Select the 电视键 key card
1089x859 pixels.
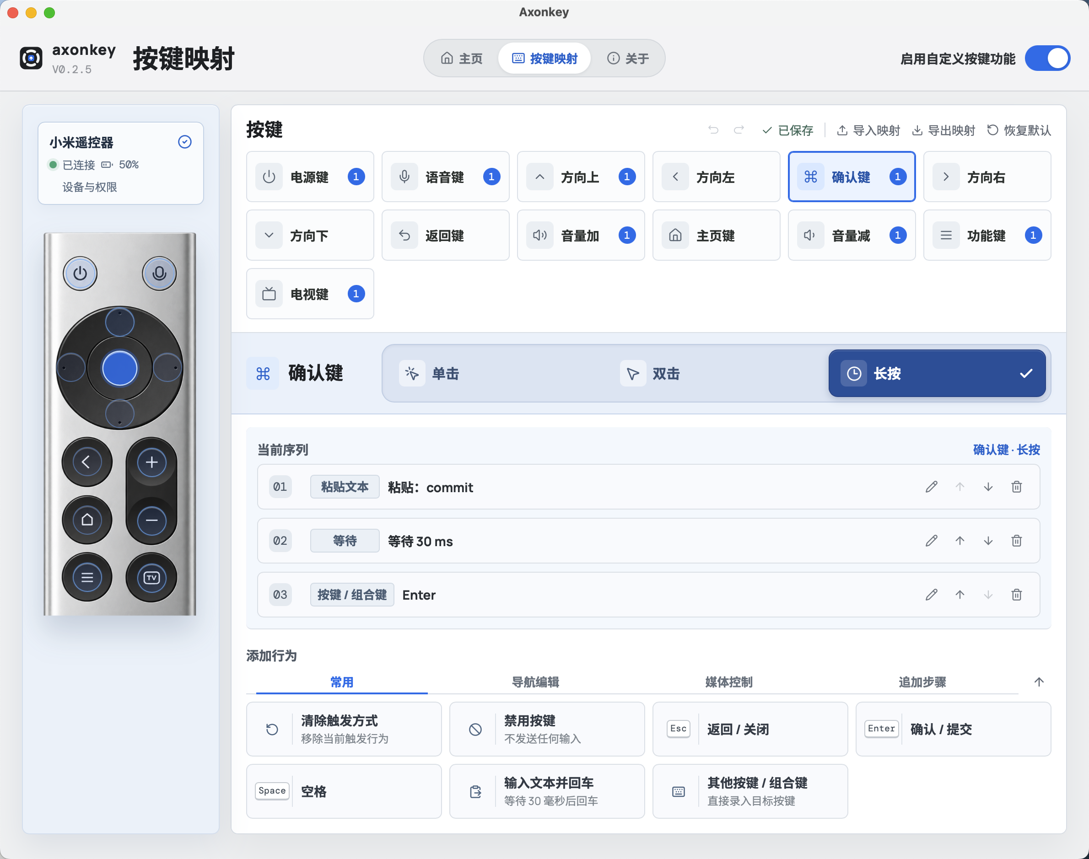[x=310, y=294]
